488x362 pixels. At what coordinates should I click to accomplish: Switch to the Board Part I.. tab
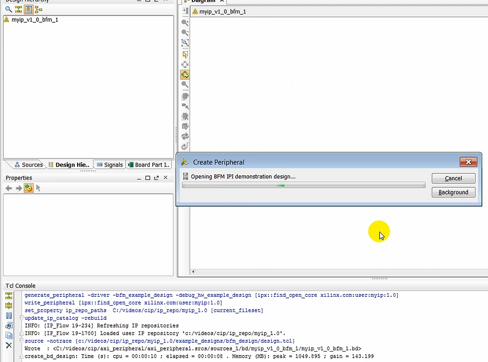151,164
